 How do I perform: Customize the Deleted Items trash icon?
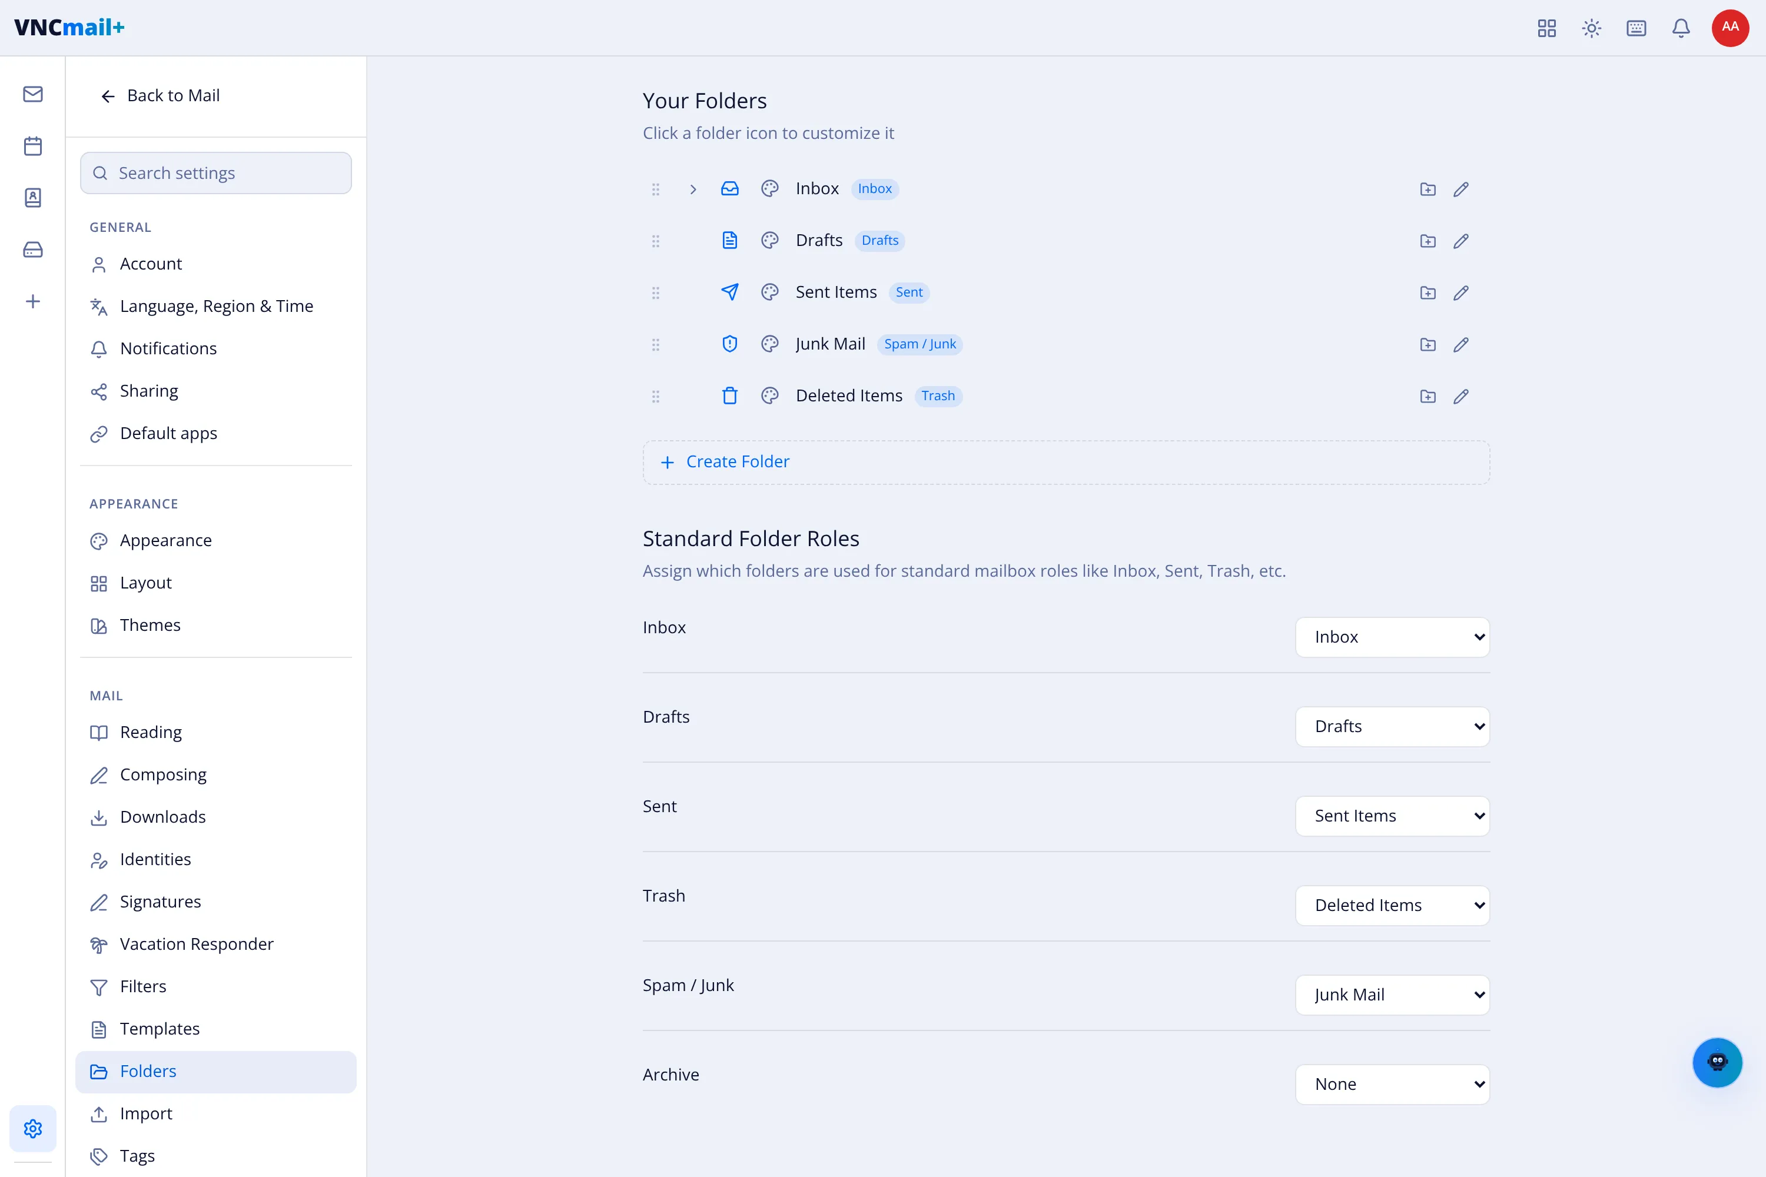tap(730, 395)
